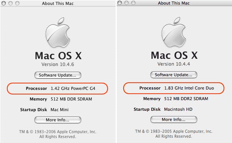Click Software Update in the Version 10.4.6 window

pos(58,75)
